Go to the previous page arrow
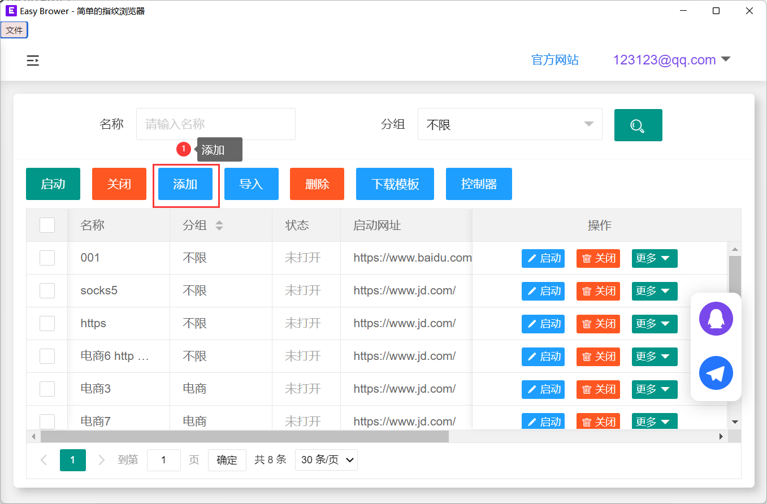 tap(44, 460)
